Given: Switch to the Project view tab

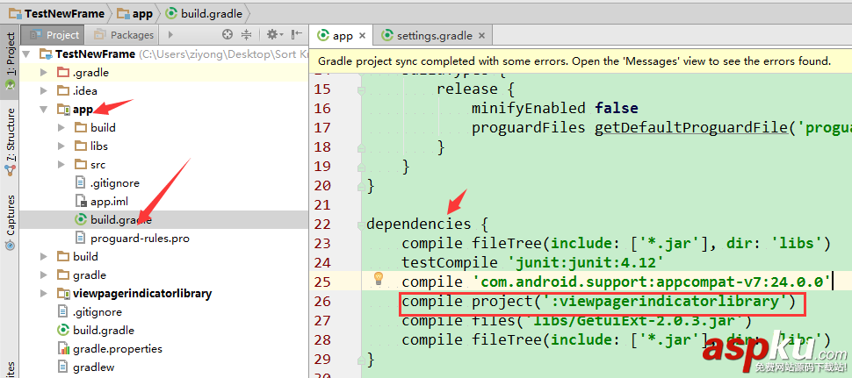Looking at the screenshot, I should [x=54, y=35].
